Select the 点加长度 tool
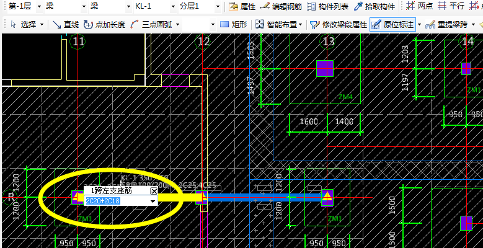The width and height of the screenshot is (483, 248). point(104,25)
